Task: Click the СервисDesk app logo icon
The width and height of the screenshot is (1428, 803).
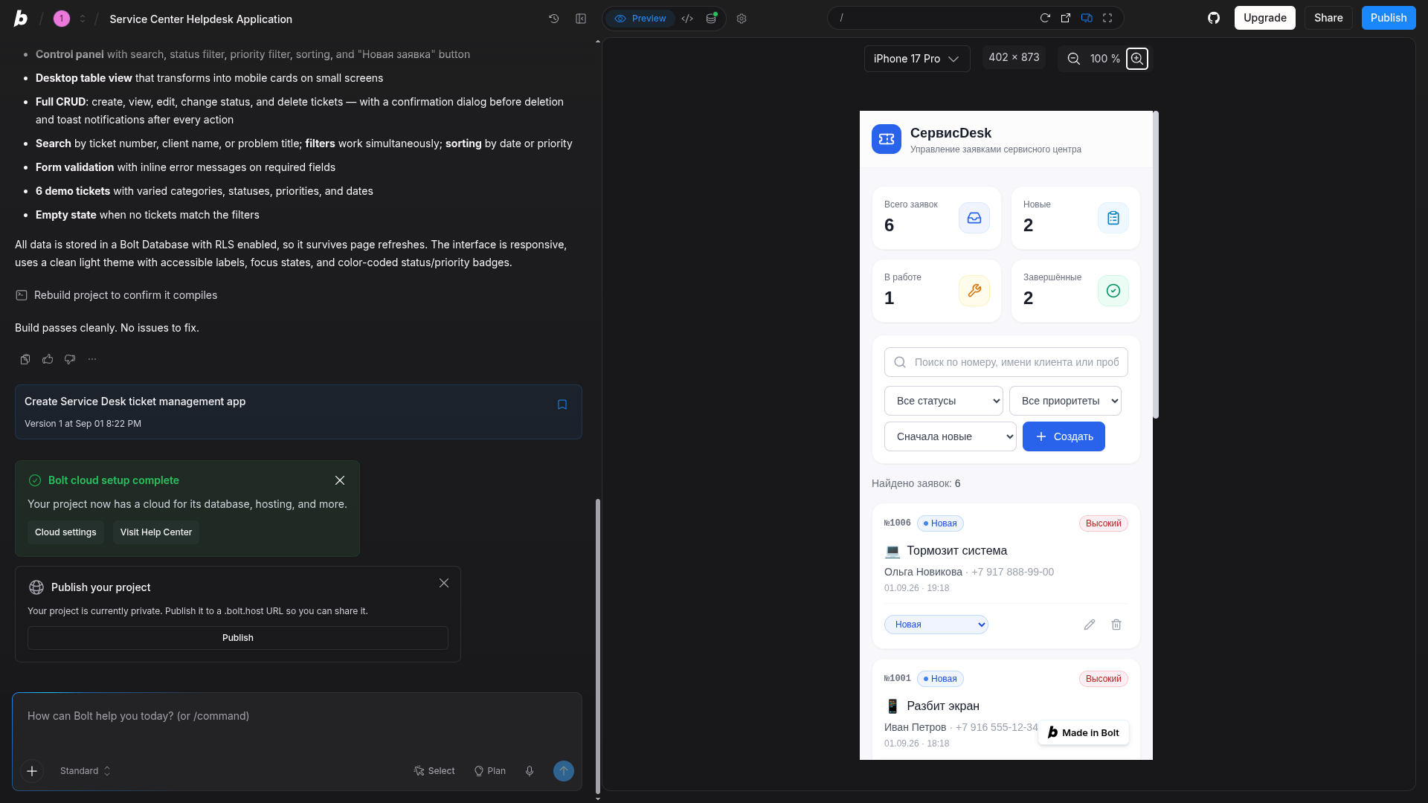Action: tap(887, 139)
